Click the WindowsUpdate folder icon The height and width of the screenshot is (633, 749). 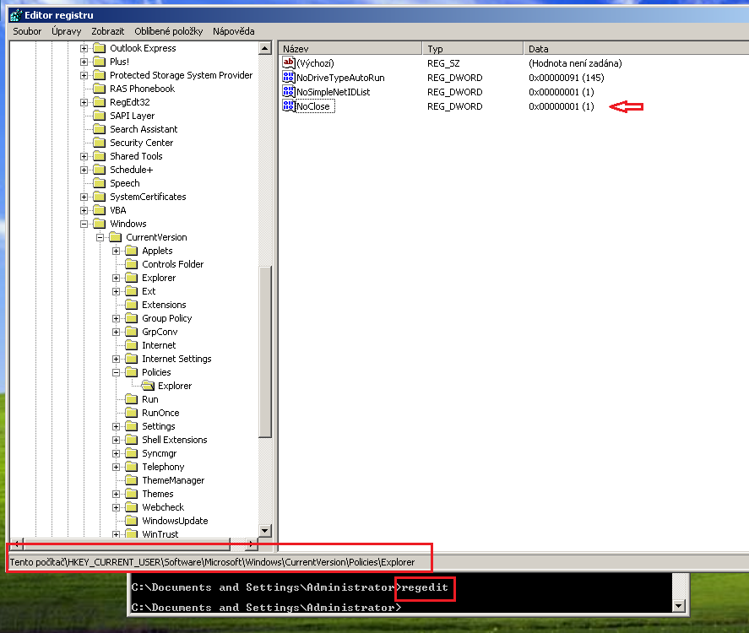[x=132, y=521]
